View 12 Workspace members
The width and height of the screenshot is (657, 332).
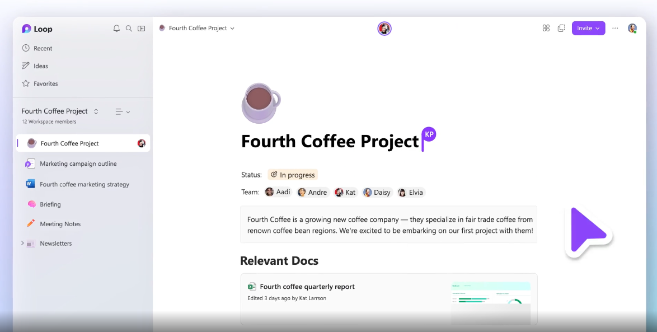point(49,121)
